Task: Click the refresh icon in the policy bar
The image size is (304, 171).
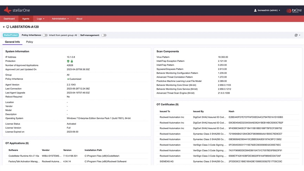Action: coord(296,35)
